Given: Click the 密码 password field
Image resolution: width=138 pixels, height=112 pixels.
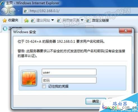Looking at the screenshot, I should (x=69, y=80).
